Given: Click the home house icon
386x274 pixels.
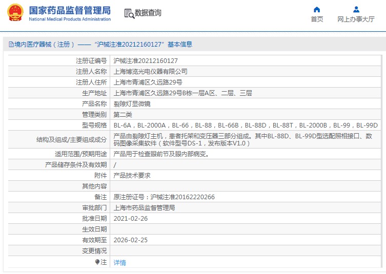Looking at the screenshot, I should (x=317, y=10).
